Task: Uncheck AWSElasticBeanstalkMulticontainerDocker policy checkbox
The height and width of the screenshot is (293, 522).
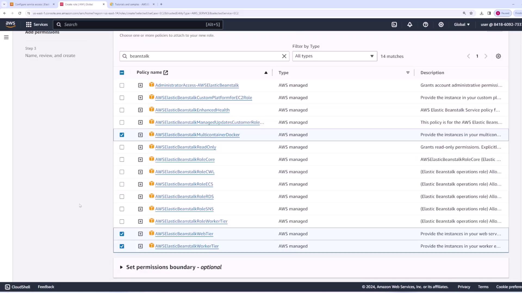Action: (x=122, y=135)
